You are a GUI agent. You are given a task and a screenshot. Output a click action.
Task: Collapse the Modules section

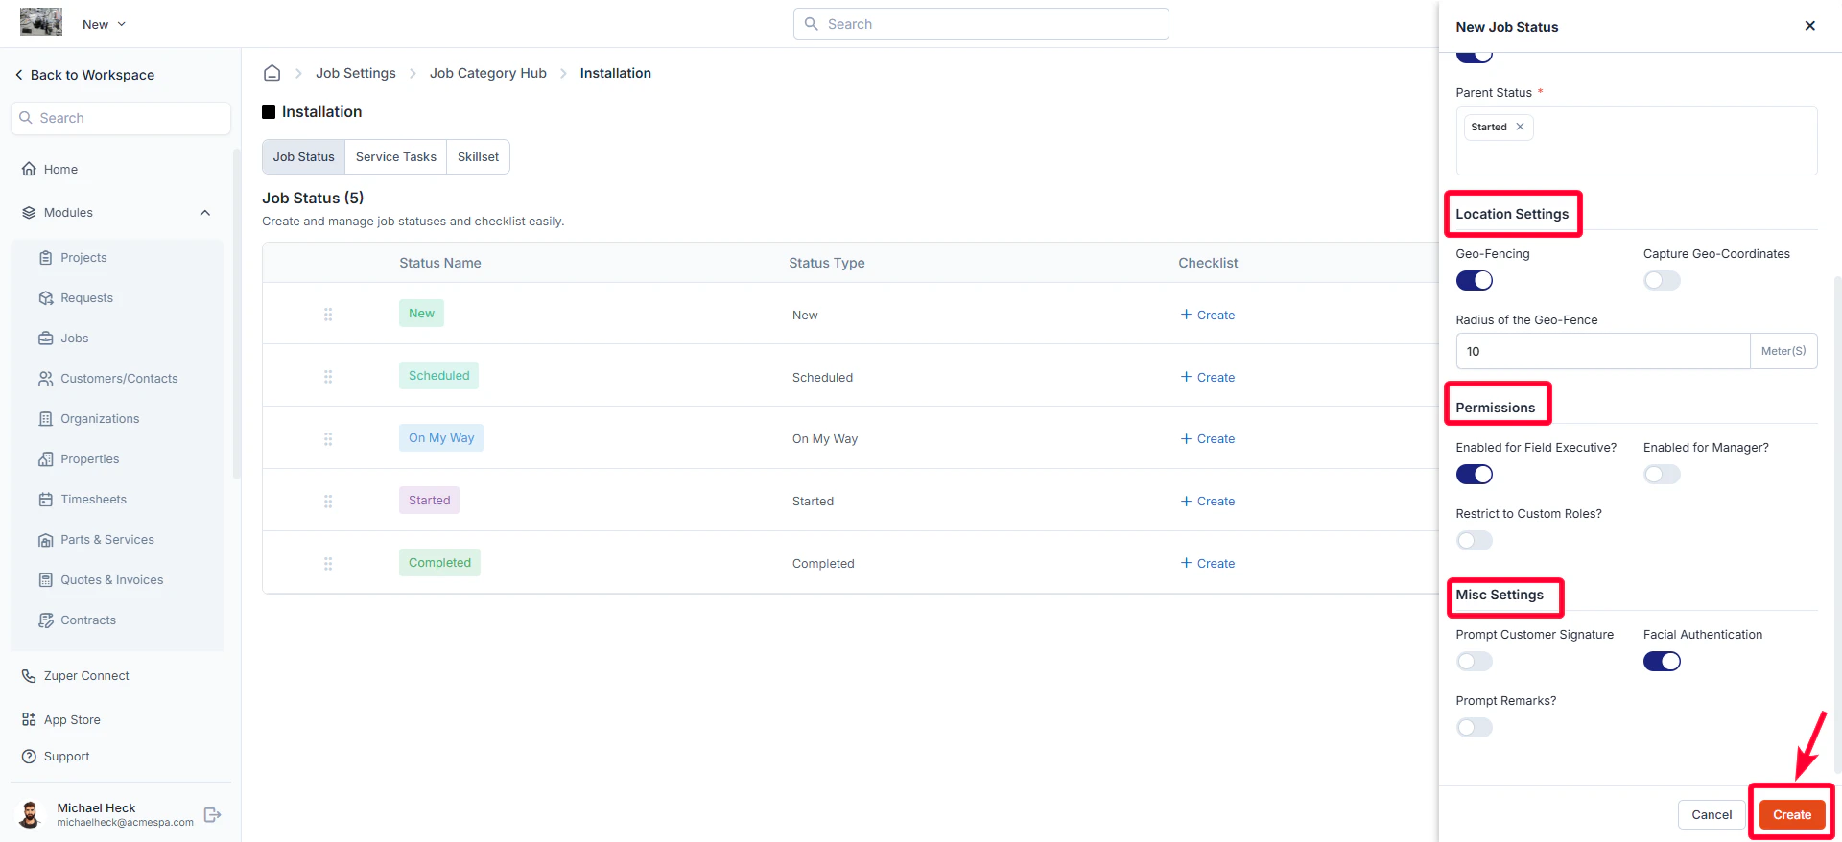(205, 213)
